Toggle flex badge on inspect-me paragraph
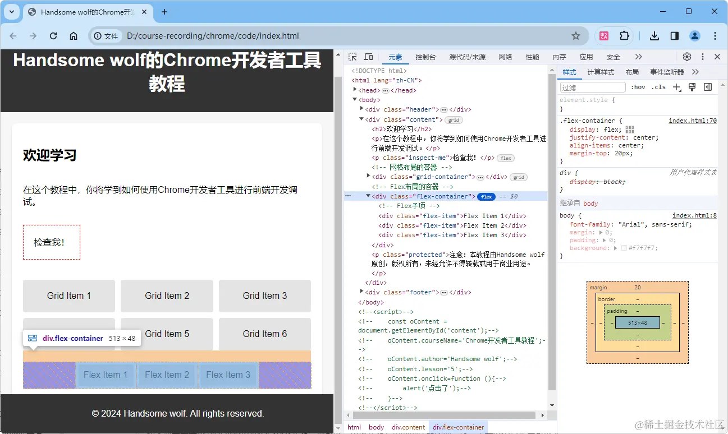The image size is (728, 434). click(506, 158)
